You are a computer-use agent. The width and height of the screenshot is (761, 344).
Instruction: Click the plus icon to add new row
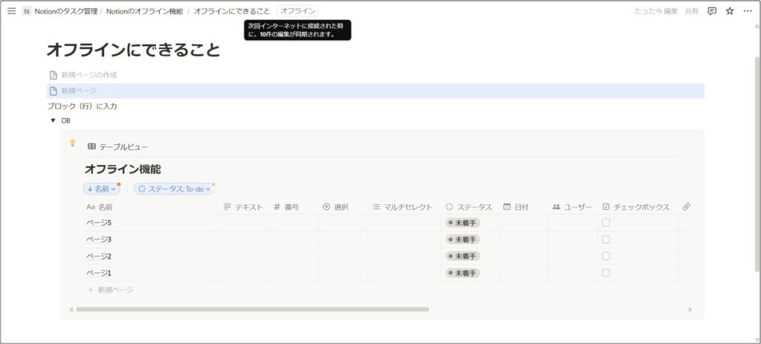(x=90, y=290)
